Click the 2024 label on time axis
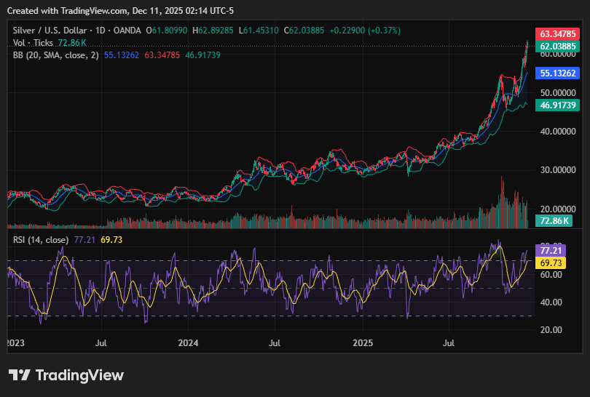The image size is (590, 397). pos(188,342)
